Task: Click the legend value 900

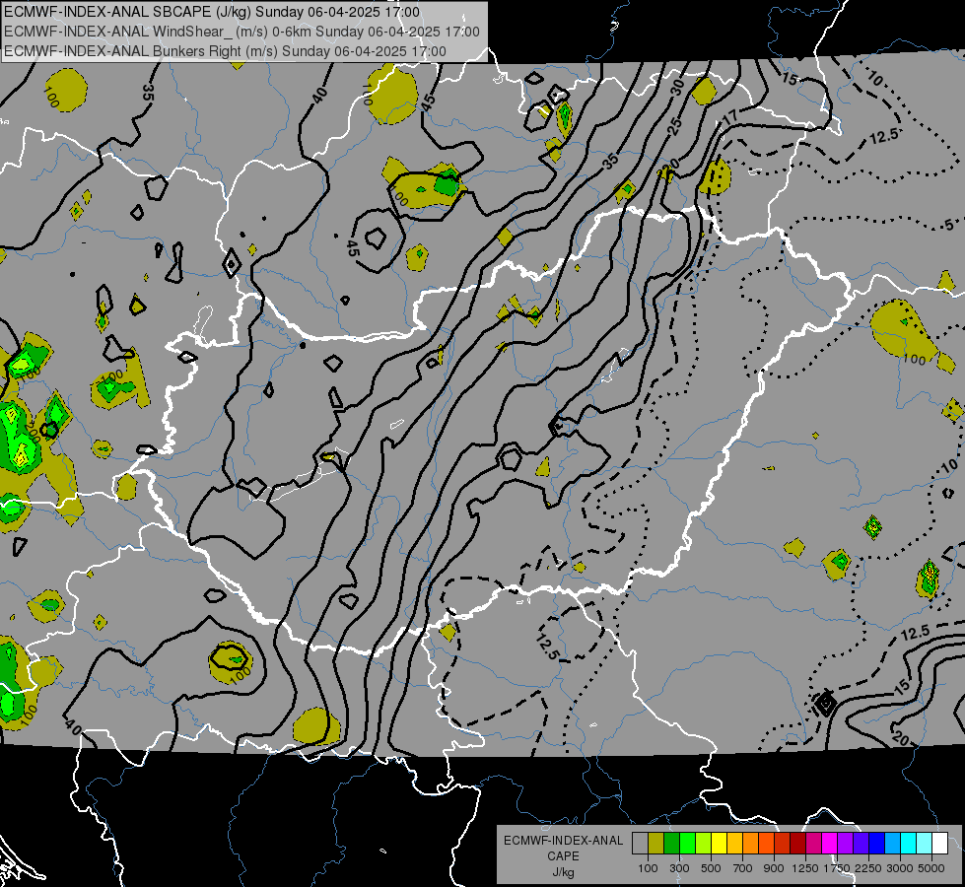Action: [774, 868]
